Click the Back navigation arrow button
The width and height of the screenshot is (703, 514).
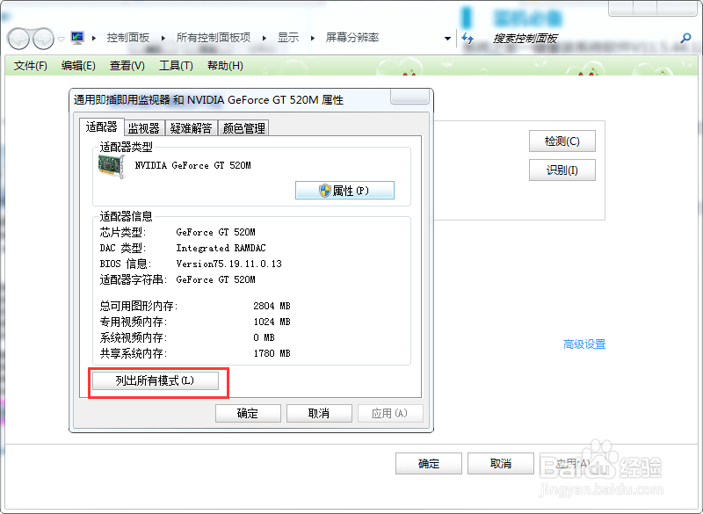(x=18, y=39)
